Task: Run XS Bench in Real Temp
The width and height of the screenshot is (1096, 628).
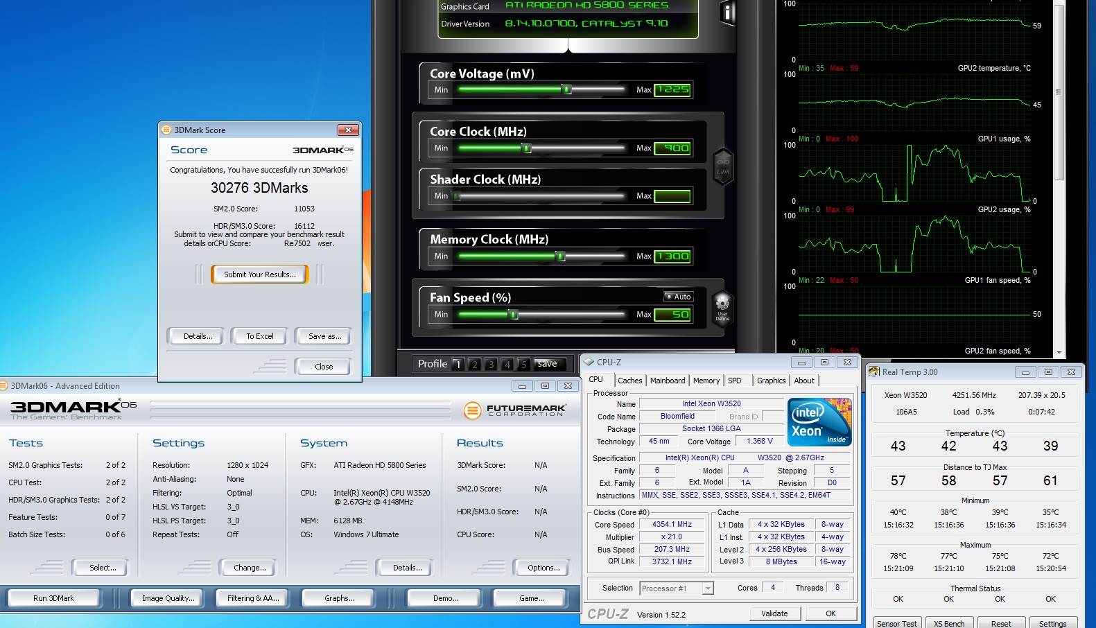Action: 949,623
